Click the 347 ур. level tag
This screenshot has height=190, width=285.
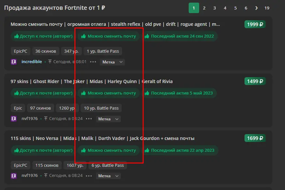[x=71, y=51]
